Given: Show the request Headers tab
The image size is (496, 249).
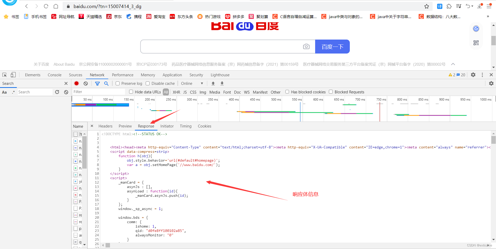Looking at the screenshot, I should (x=105, y=126).
